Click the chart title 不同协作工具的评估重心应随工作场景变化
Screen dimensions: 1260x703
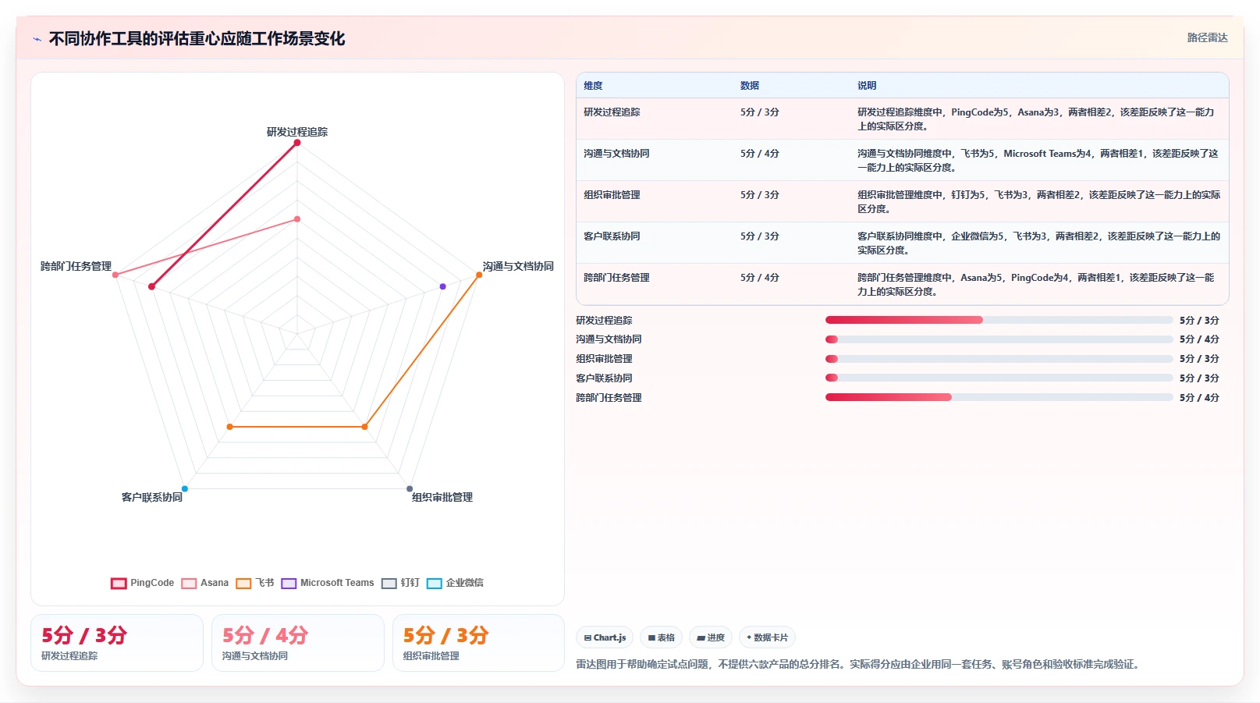[197, 38]
